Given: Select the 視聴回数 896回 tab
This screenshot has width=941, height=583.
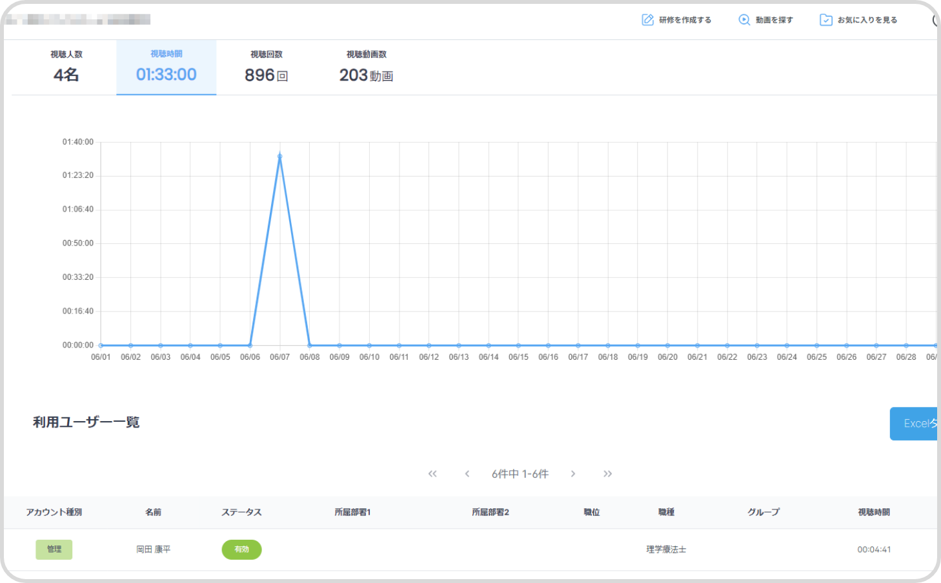Looking at the screenshot, I should tap(266, 67).
